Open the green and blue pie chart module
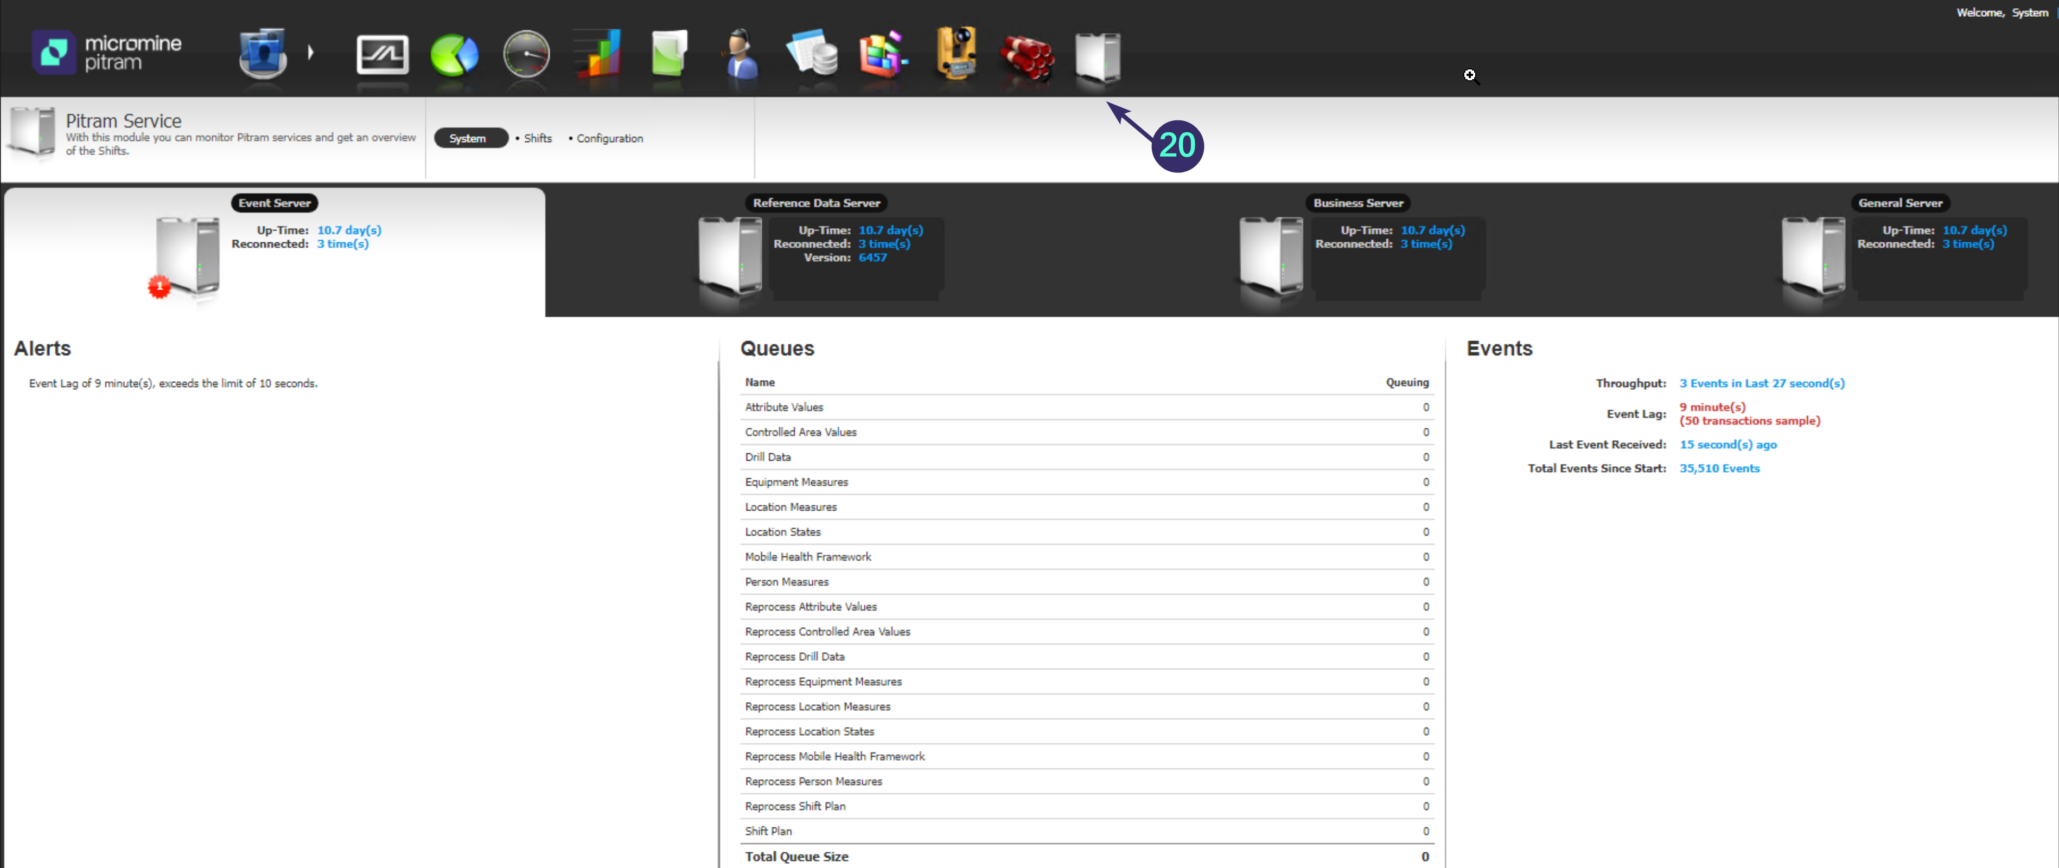The image size is (2059, 868). [x=454, y=54]
